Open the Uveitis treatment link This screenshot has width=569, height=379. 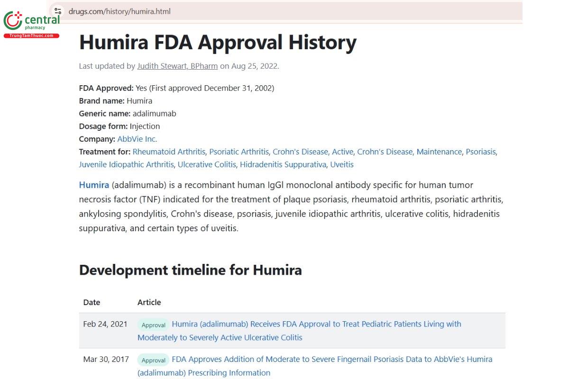pos(342,165)
